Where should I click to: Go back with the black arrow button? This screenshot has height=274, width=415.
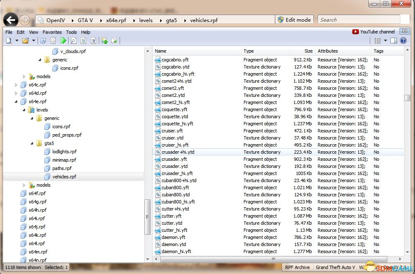coord(11,20)
